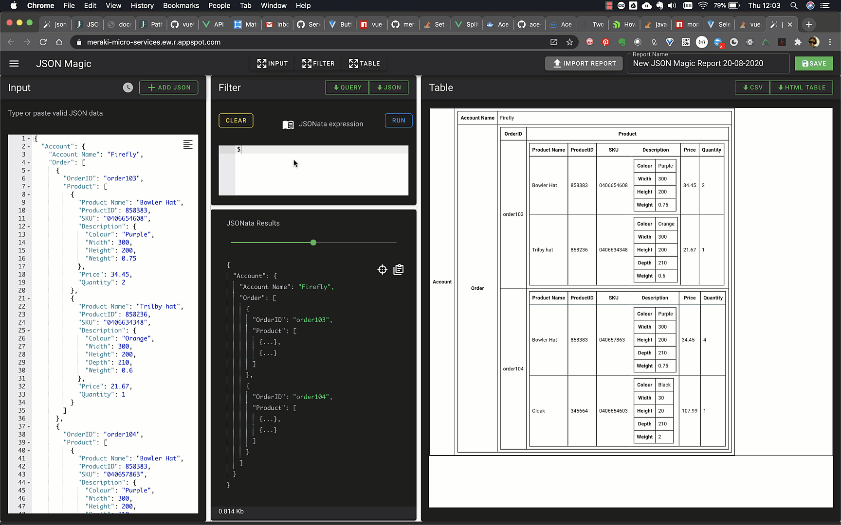Viewport: 841px width, 525px height.
Task: Click the JSONata Results depth slider handle
Action: pos(313,243)
